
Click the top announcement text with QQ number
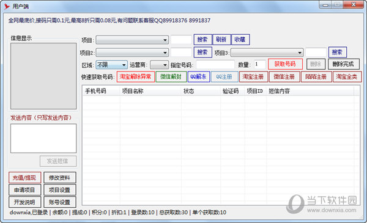(x=109, y=21)
